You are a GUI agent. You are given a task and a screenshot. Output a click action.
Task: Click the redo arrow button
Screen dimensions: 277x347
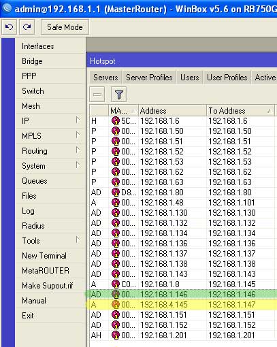click(x=27, y=27)
